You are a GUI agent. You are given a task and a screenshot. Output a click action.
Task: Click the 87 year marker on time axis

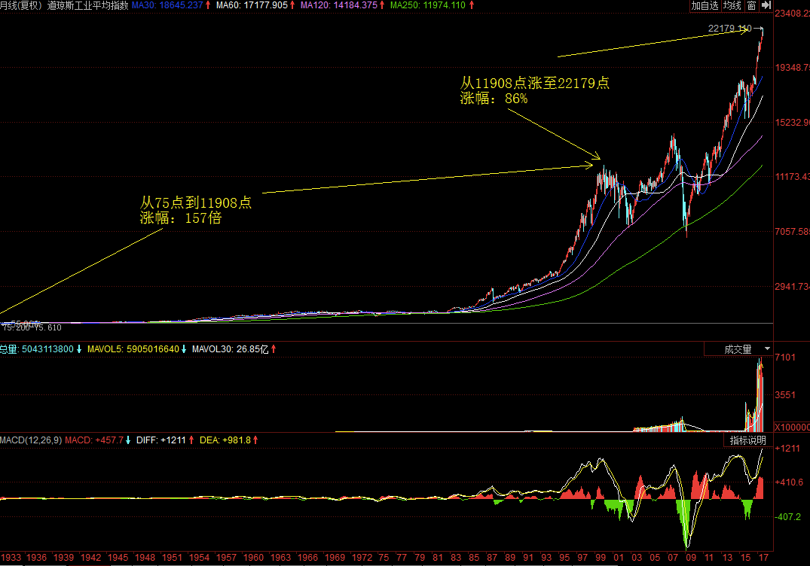(x=492, y=557)
